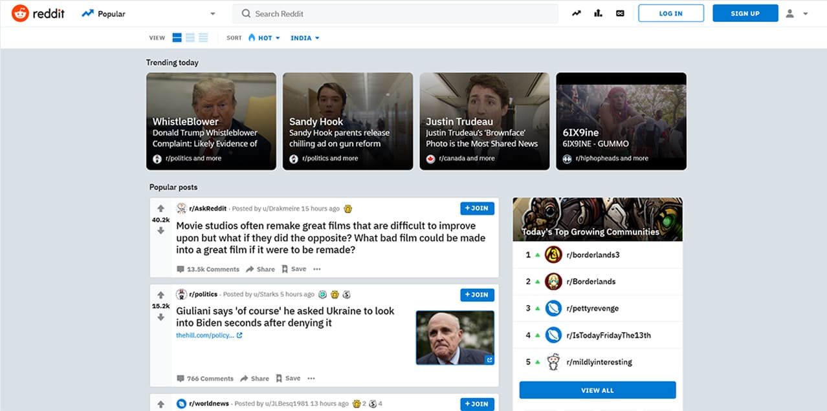Open the Giuliani photo thumbnail
The width and height of the screenshot is (827, 411).
pos(455,337)
